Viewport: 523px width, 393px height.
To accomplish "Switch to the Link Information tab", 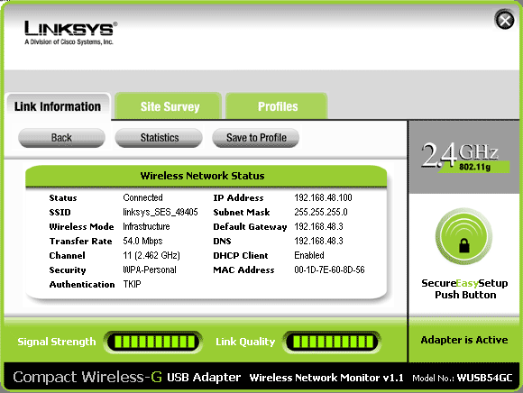I will (x=58, y=106).
